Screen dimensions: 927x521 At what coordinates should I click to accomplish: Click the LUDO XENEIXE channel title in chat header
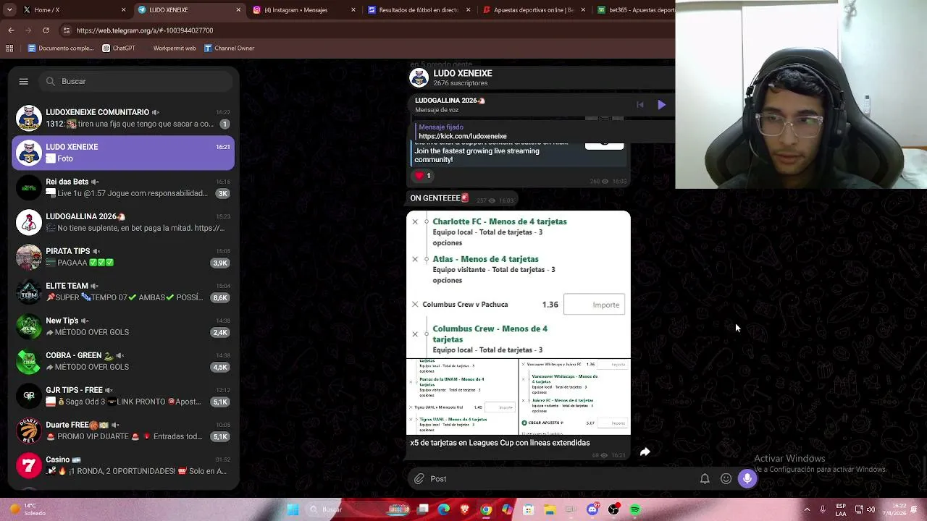pyautogui.click(x=462, y=73)
